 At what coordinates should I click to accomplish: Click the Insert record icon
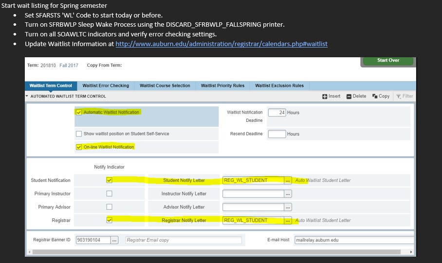coord(325,96)
